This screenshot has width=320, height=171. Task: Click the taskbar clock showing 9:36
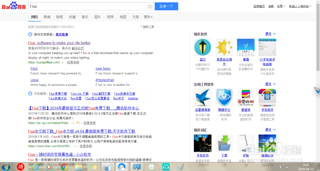306,165
